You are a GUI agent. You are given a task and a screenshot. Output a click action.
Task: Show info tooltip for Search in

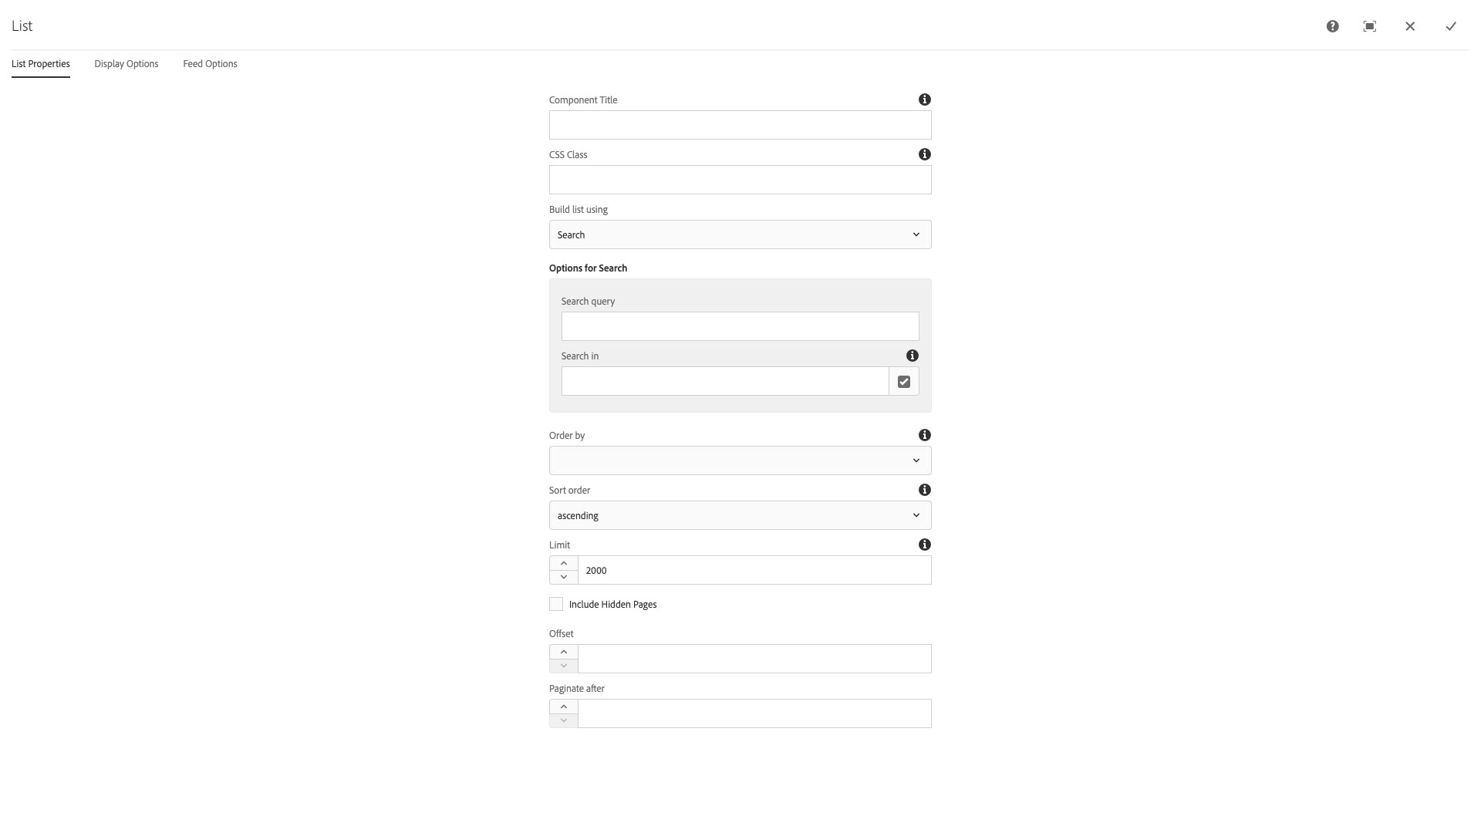913,356
